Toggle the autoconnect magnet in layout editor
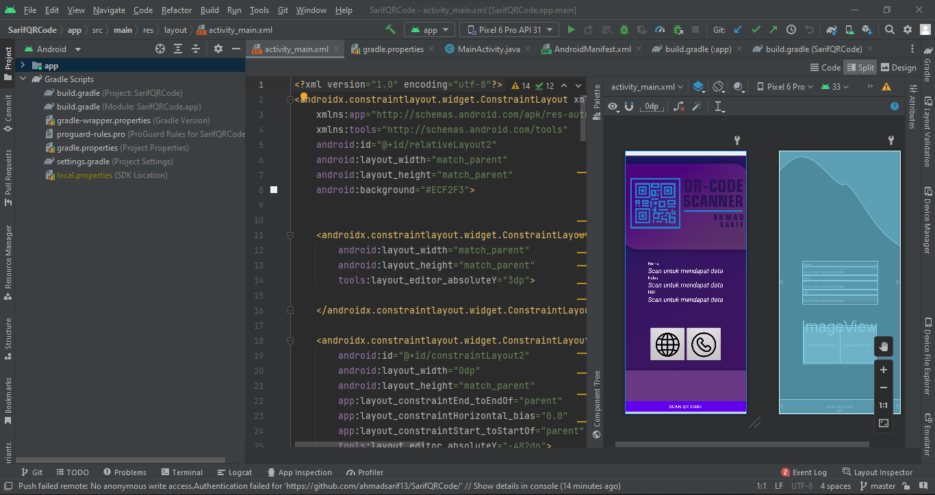The height and width of the screenshot is (495, 935). pos(629,106)
